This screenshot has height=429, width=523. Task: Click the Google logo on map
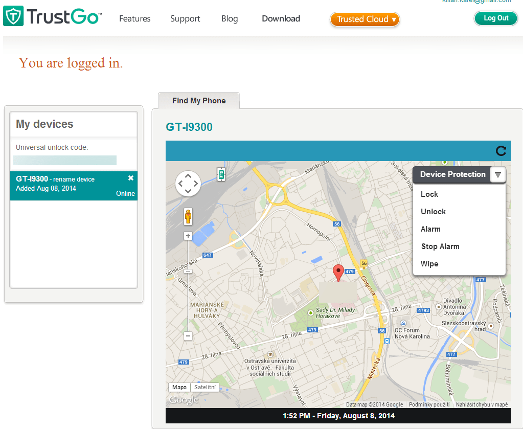click(x=184, y=400)
